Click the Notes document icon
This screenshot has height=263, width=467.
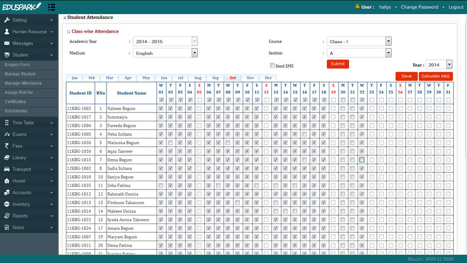point(7,227)
